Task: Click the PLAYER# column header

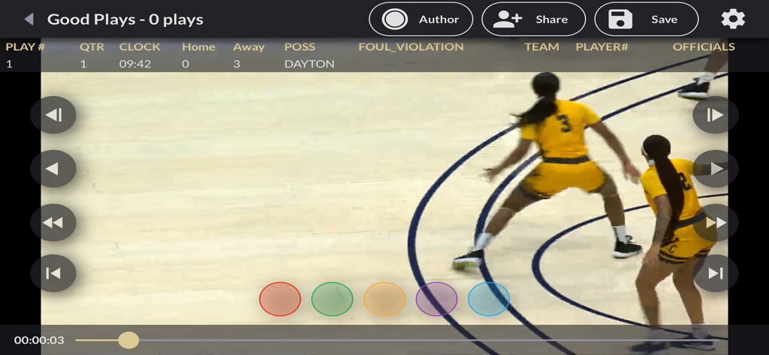Action: point(602,47)
